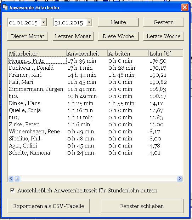The width and height of the screenshot is (192, 220).
Task: Sort by the Anwesenheit column header
Action: (x=87, y=53)
